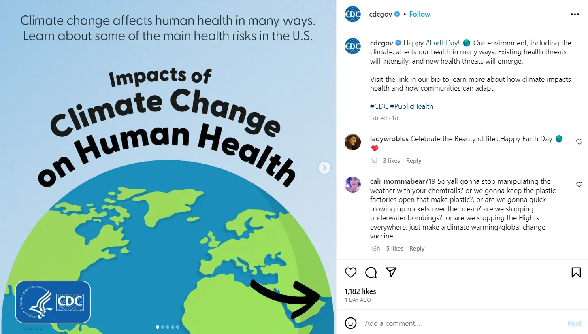Screen dimensions: 588x334
Task: Follow the cdcgov account
Action: [x=420, y=14]
